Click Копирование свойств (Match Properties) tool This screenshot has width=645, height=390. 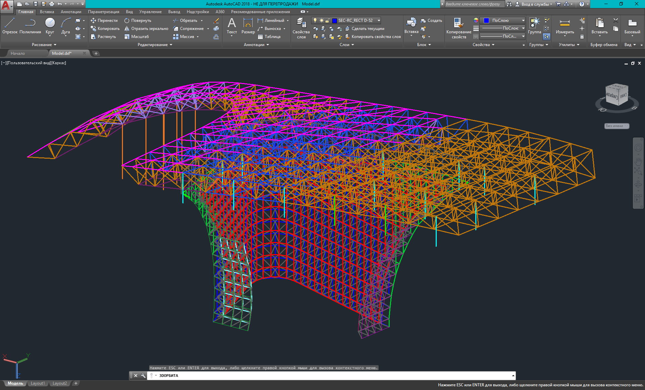coord(458,27)
